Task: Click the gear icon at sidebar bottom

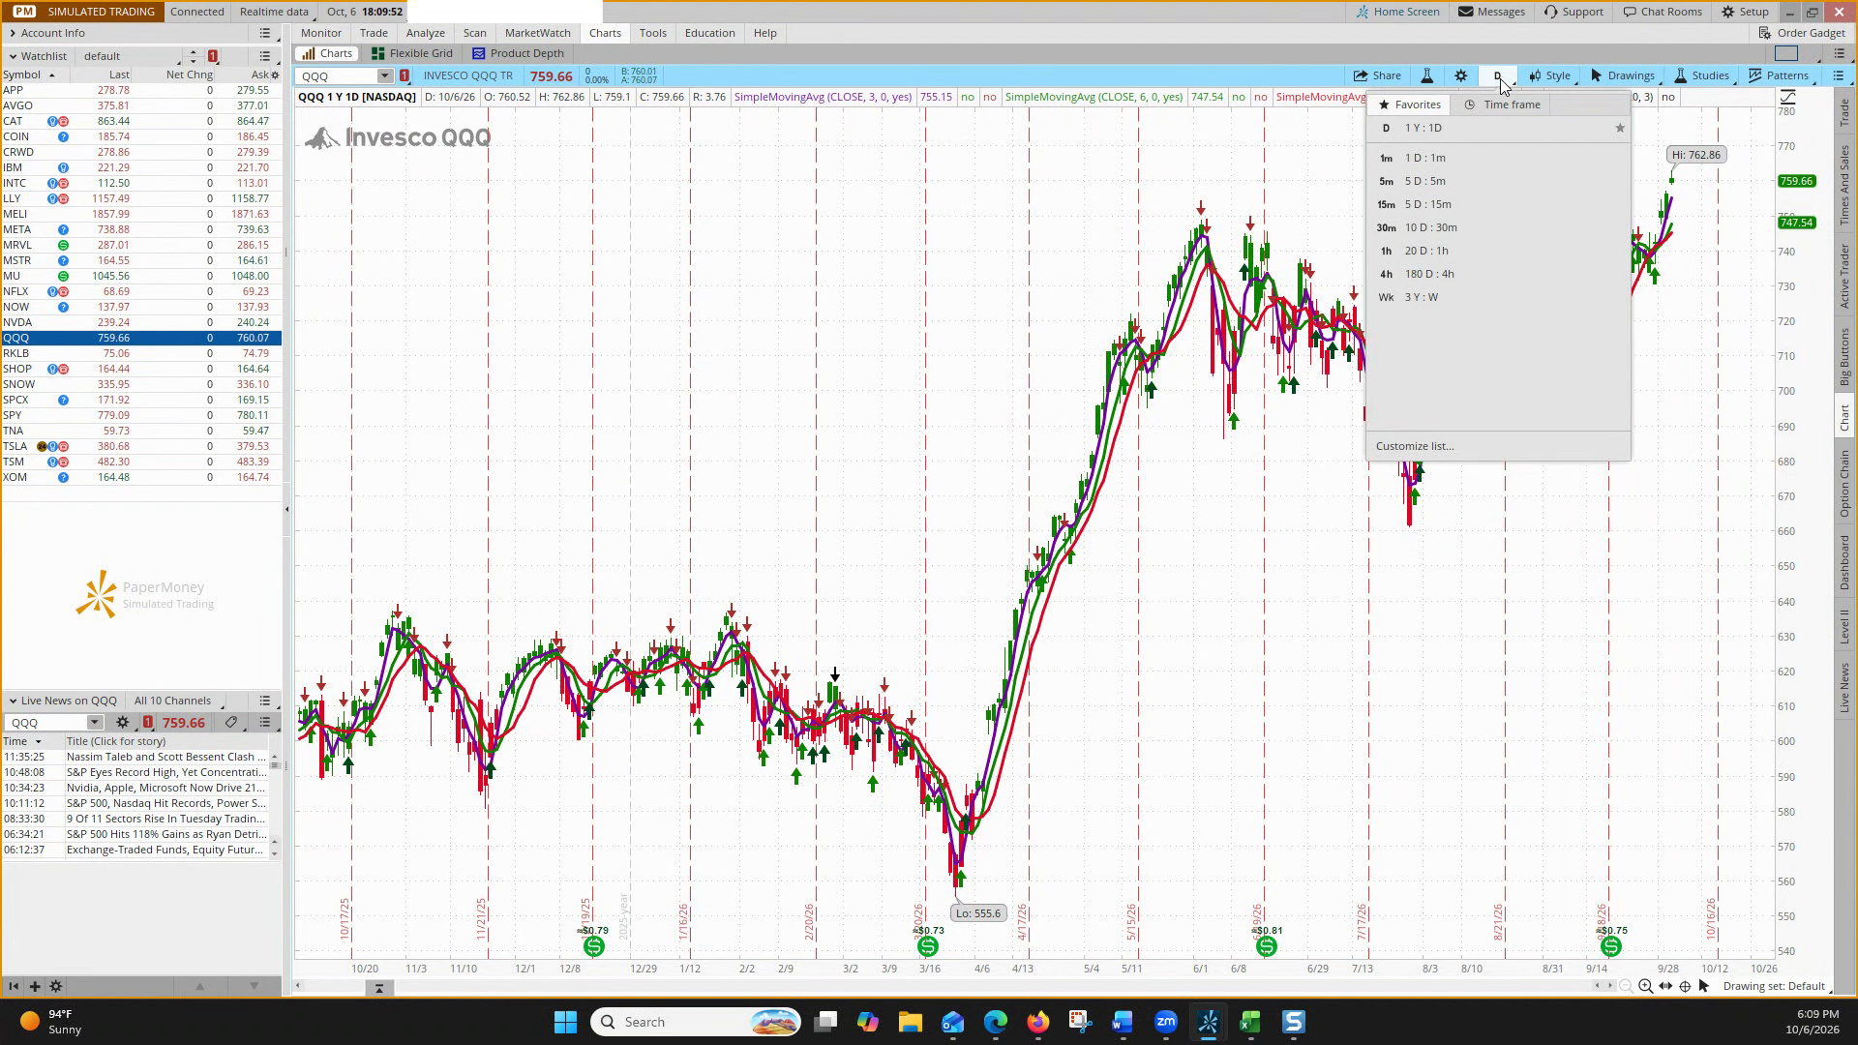Action: [x=56, y=986]
